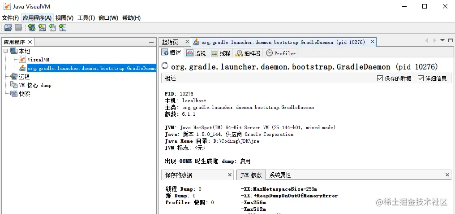Close the 保存的数据 section
This screenshot has width=455, height=214.
pyautogui.click(x=230, y=175)
